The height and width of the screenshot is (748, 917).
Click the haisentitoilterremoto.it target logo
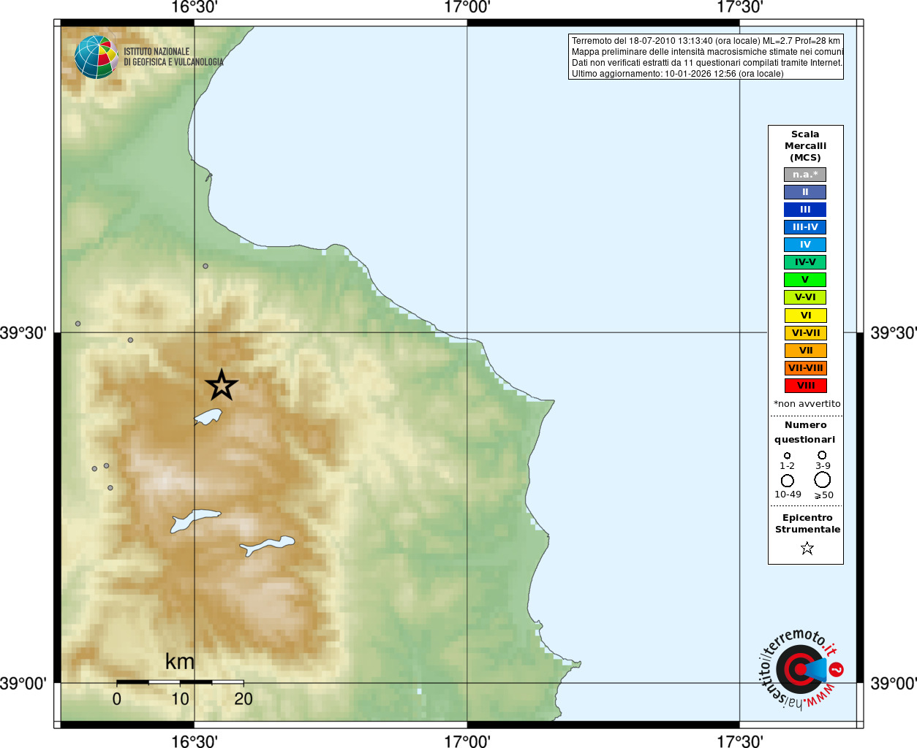(801, 668)
